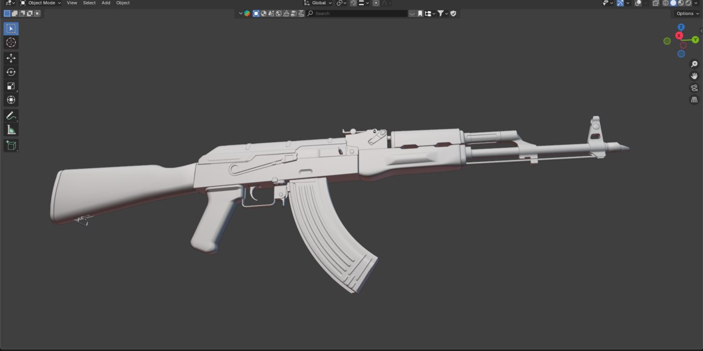Open the shading options dropdown arrow
The height and width of the screenshot is (351, 703).
click(696, 3)
